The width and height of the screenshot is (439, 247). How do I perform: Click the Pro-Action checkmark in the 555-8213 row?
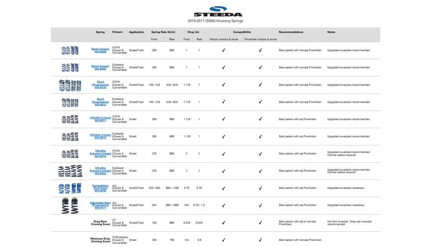[260, 137]
